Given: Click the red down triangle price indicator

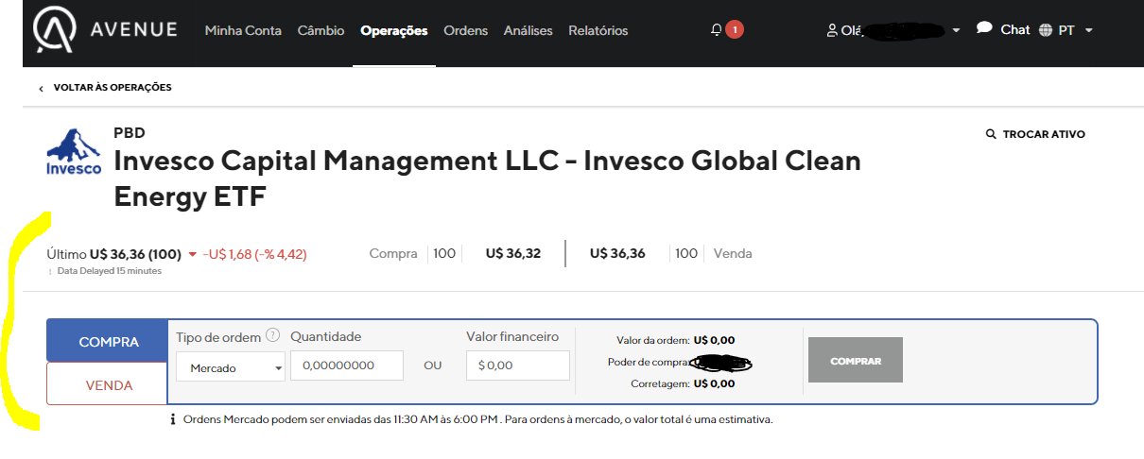Looking at the screenshot, I should click(x=193, y=254).
